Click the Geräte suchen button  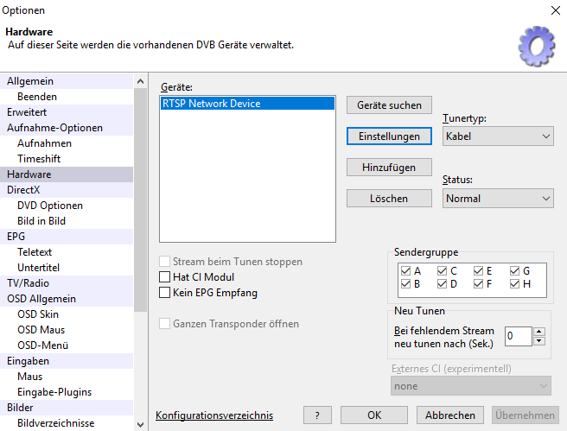point(389,105)
